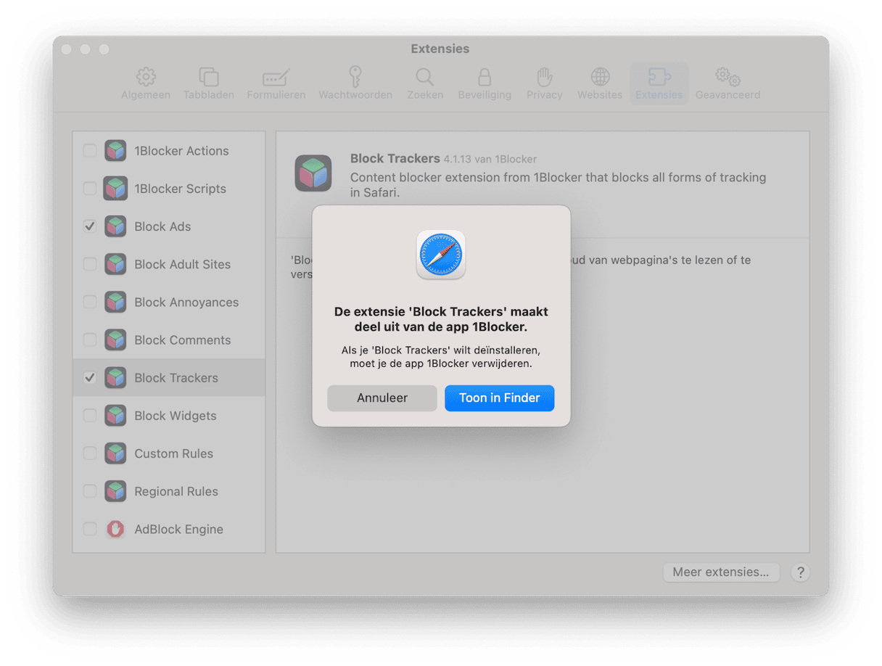Open Formulieren preferences icon
This screenshot has width=882, height=666.
click(276, 77)
